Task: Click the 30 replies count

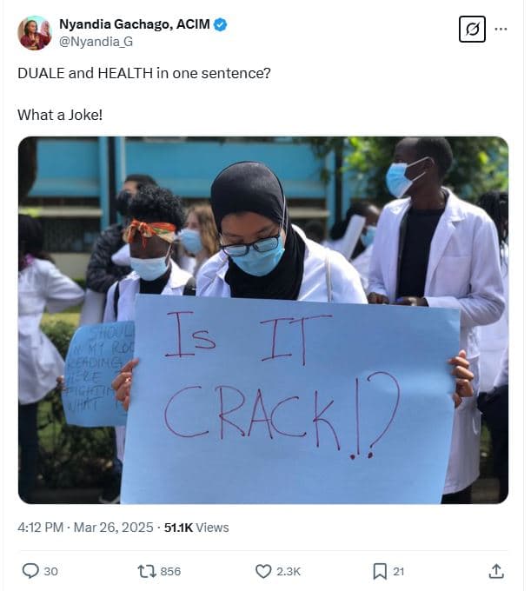Action: pyautogui.click(x=51, y=571)
